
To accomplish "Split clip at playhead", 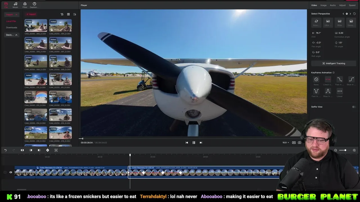I will tap(22, 150).
